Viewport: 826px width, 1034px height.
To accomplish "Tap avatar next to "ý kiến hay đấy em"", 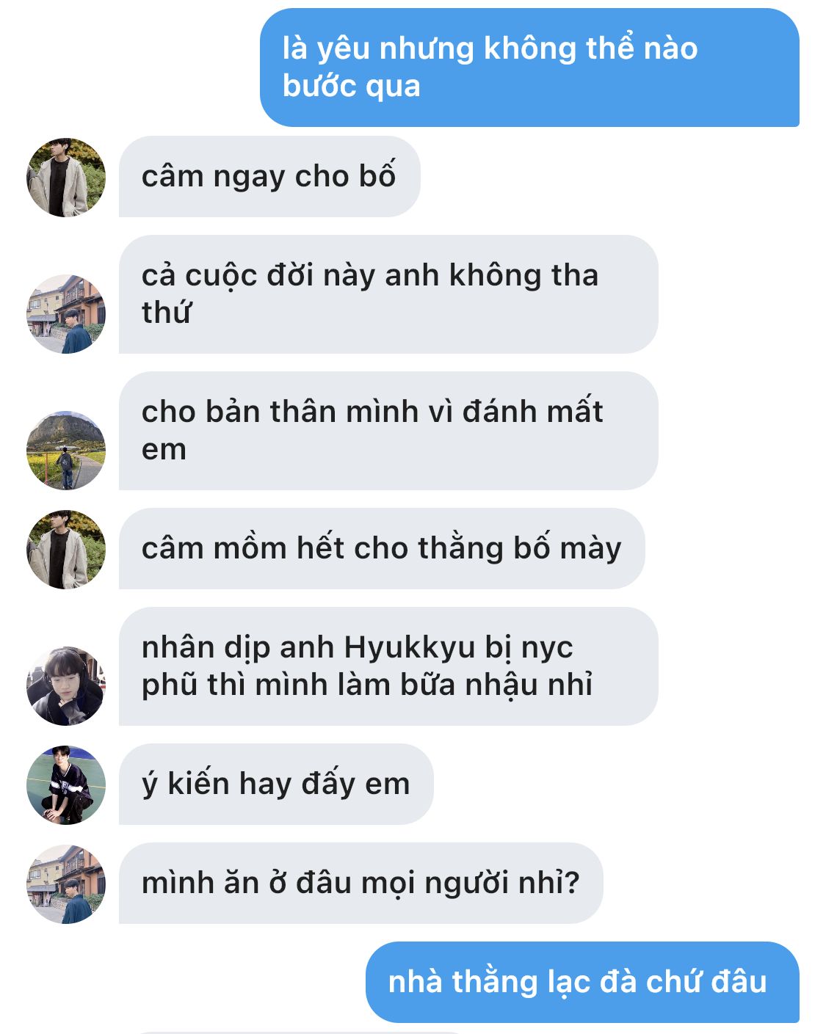I will pyautogui.click(x=66, y=784).
